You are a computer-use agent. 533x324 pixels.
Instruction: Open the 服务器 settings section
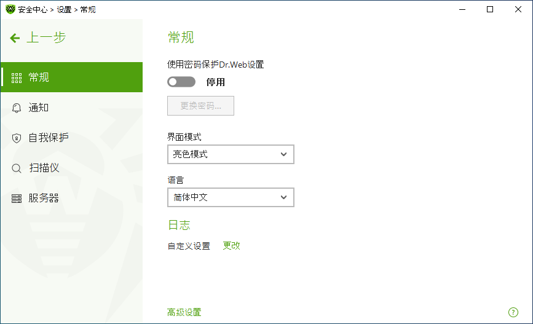click(x=71, y=198)
